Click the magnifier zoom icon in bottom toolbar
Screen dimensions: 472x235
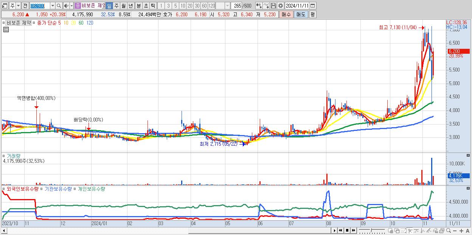[449, 230]
